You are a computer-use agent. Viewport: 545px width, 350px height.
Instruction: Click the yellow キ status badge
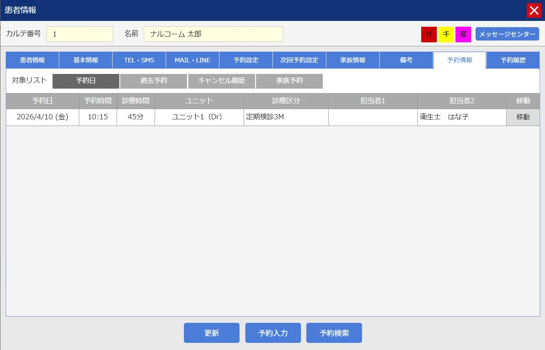pyautogui.click(x=446, y=34)
